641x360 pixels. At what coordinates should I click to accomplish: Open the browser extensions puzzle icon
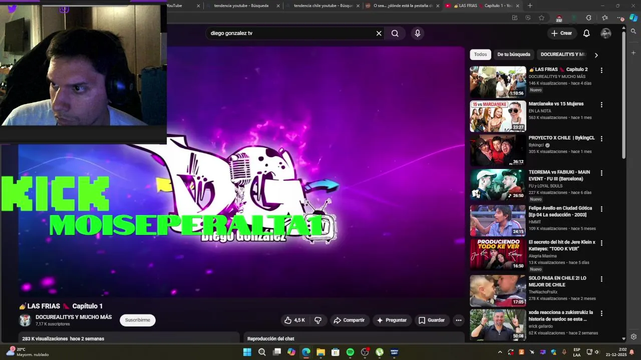[x=589, y=18]
